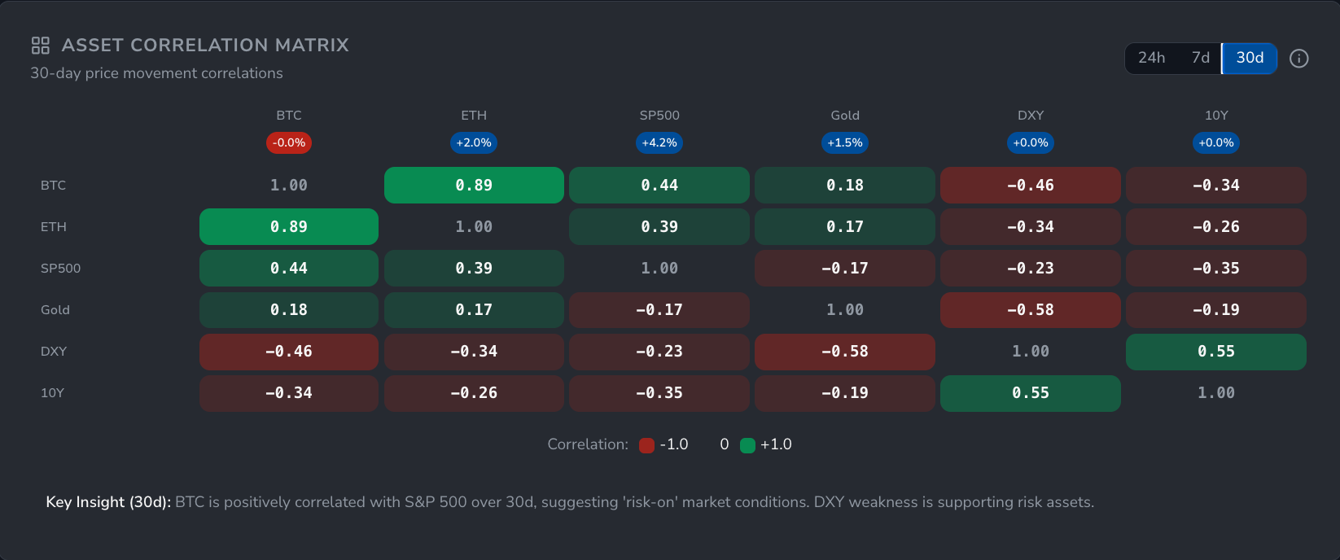The width and height of the screenshot is (1340, 560).
Task: Select the BTC row, ETH column 0.89 cell
Action: pos(474,186)
